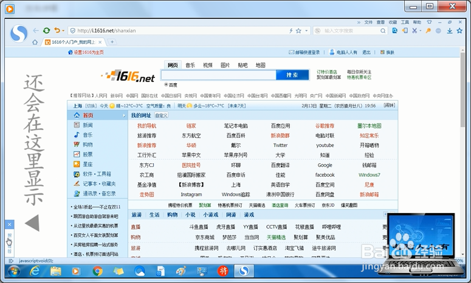
Task: Click the download manager arrow icon
Action: coord(450,30)
